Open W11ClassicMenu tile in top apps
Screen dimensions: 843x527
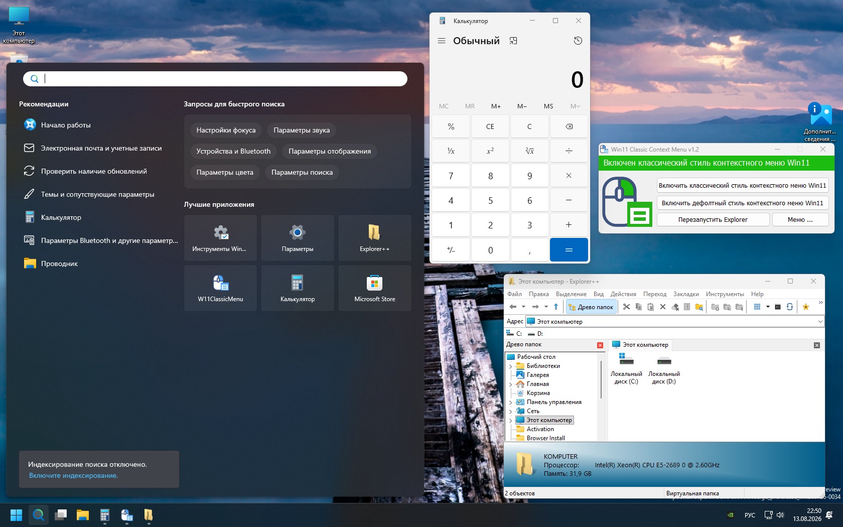coord(220,288)
